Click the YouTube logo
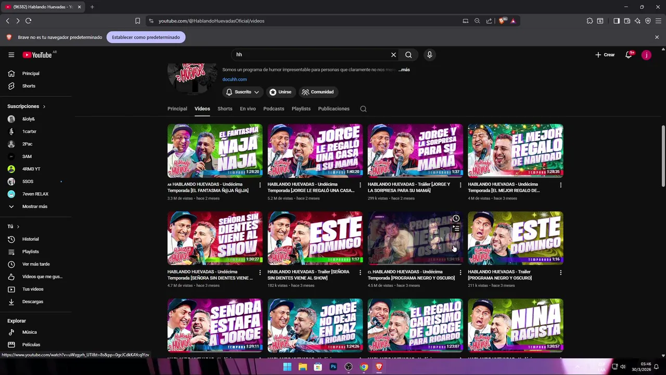Image resolution: width=666 pixels, height=375 pixels. tap(37, 55)
